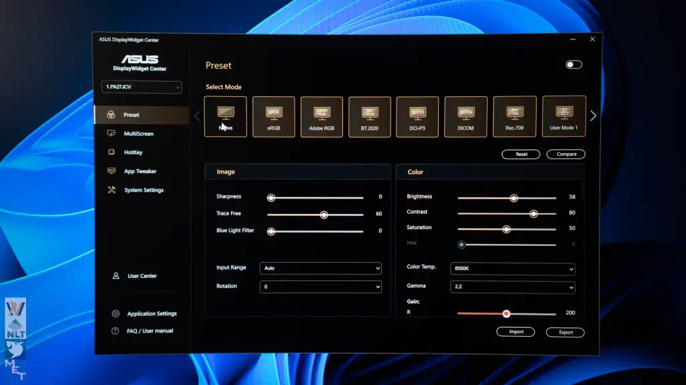
Task: Open the User Center entry
Action: pos(142,276)
